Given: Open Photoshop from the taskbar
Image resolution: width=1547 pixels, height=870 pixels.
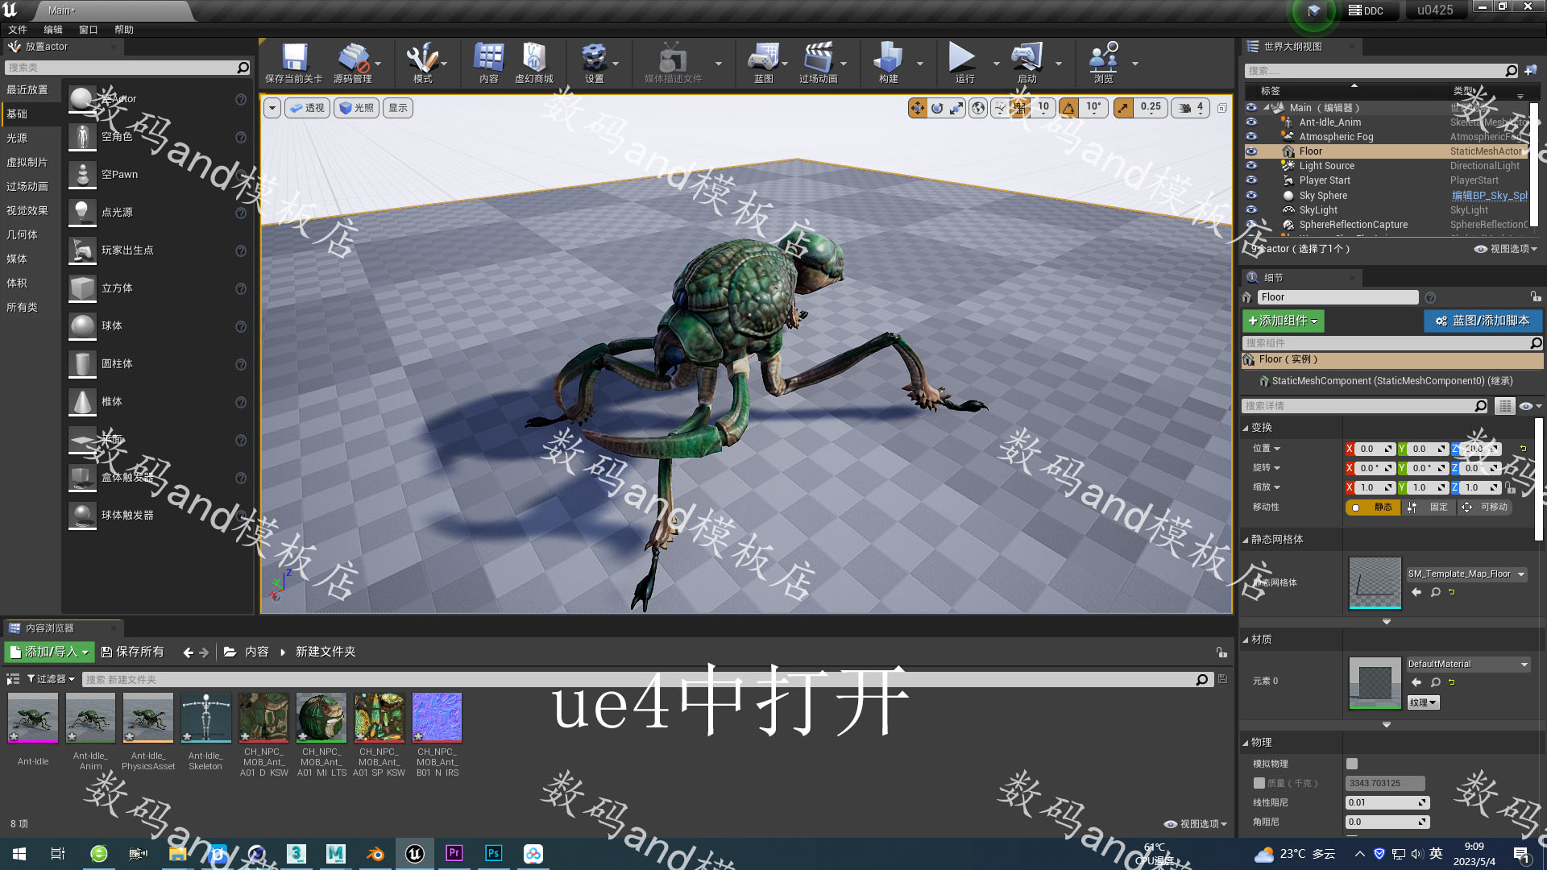Looking at the screenshot, I should 494,853.
